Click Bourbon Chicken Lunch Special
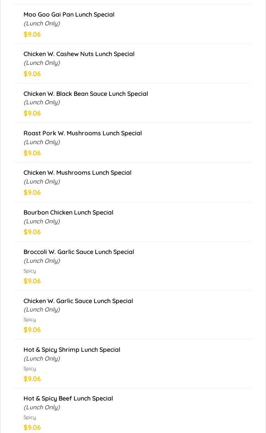This screenshot has width=266, height=433. tap(133, 222)
